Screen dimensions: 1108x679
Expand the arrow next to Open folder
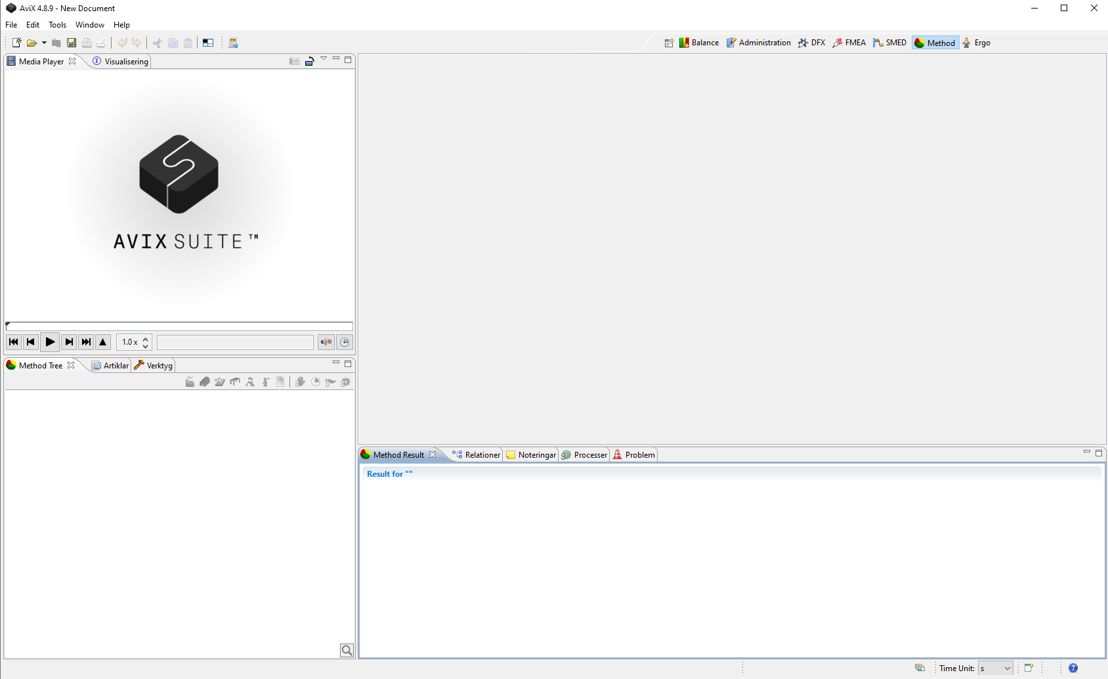(x=44, y=43)
